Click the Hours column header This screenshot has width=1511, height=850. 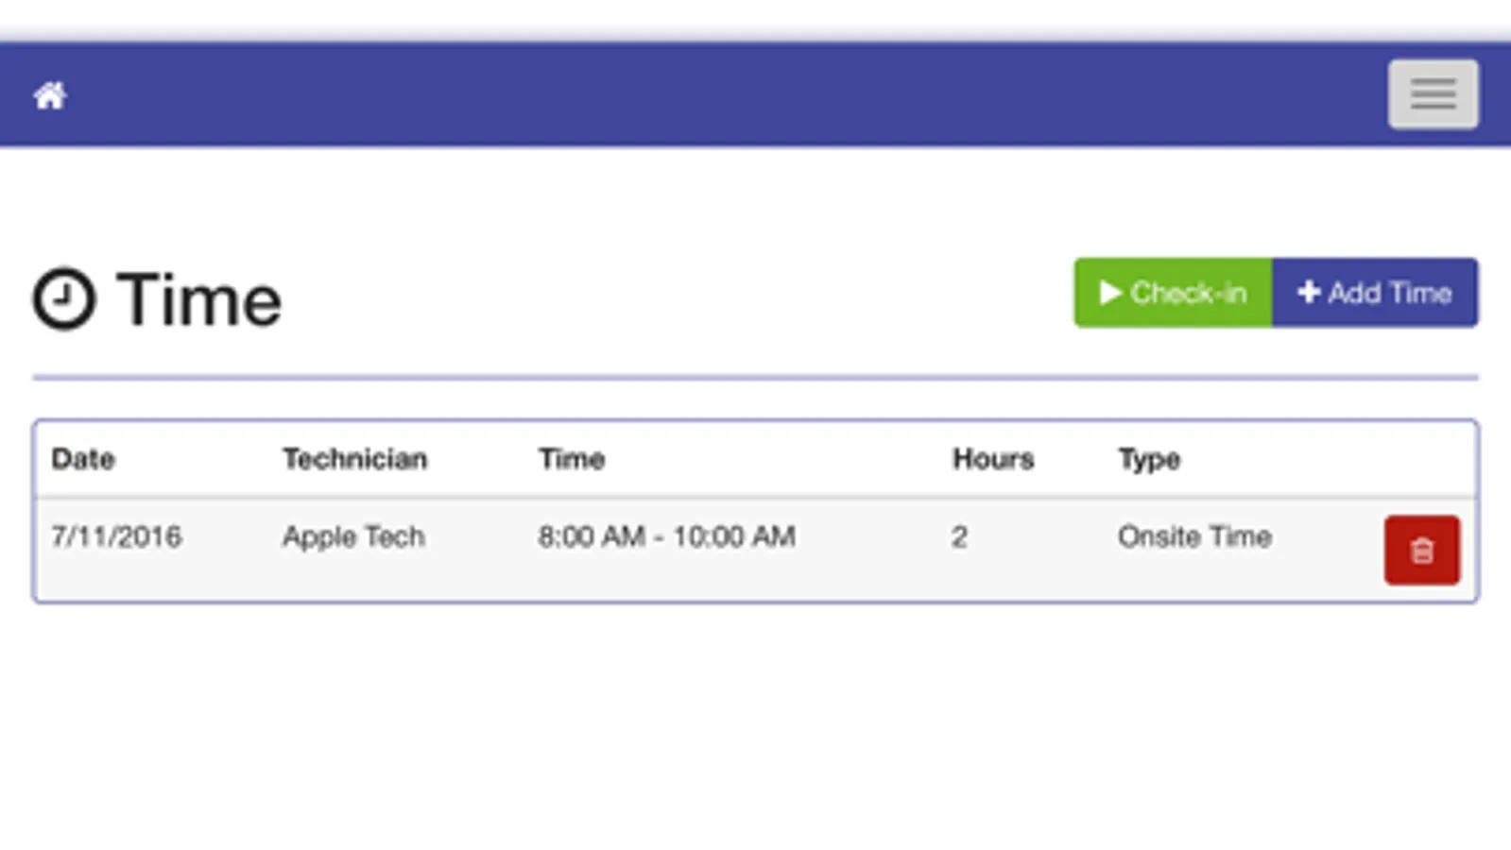point(992,459)
